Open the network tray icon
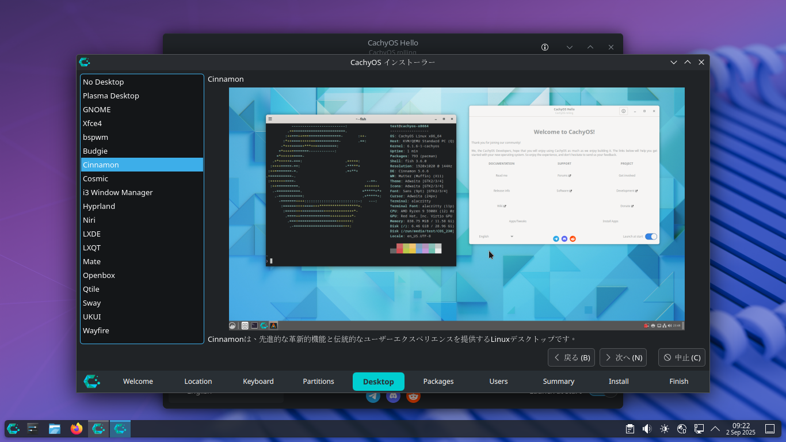 pyautogui.click(x=682, y=429)
